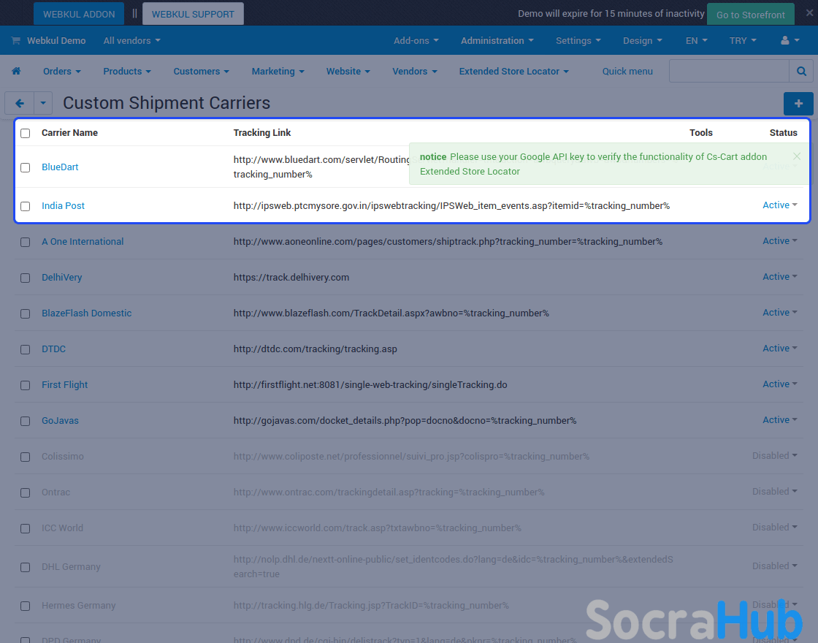Check the BlazeFlash Domestic checkbox
This screenshot has width=818, height=643.
pos(25,313)
